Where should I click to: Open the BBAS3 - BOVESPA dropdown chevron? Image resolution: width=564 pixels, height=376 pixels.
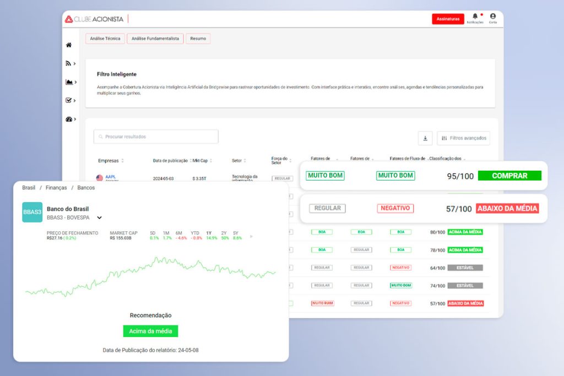tap(99, 218)
